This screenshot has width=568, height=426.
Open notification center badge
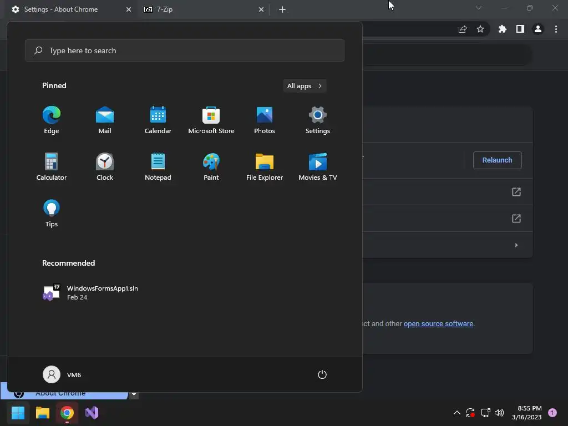(552, 413)
